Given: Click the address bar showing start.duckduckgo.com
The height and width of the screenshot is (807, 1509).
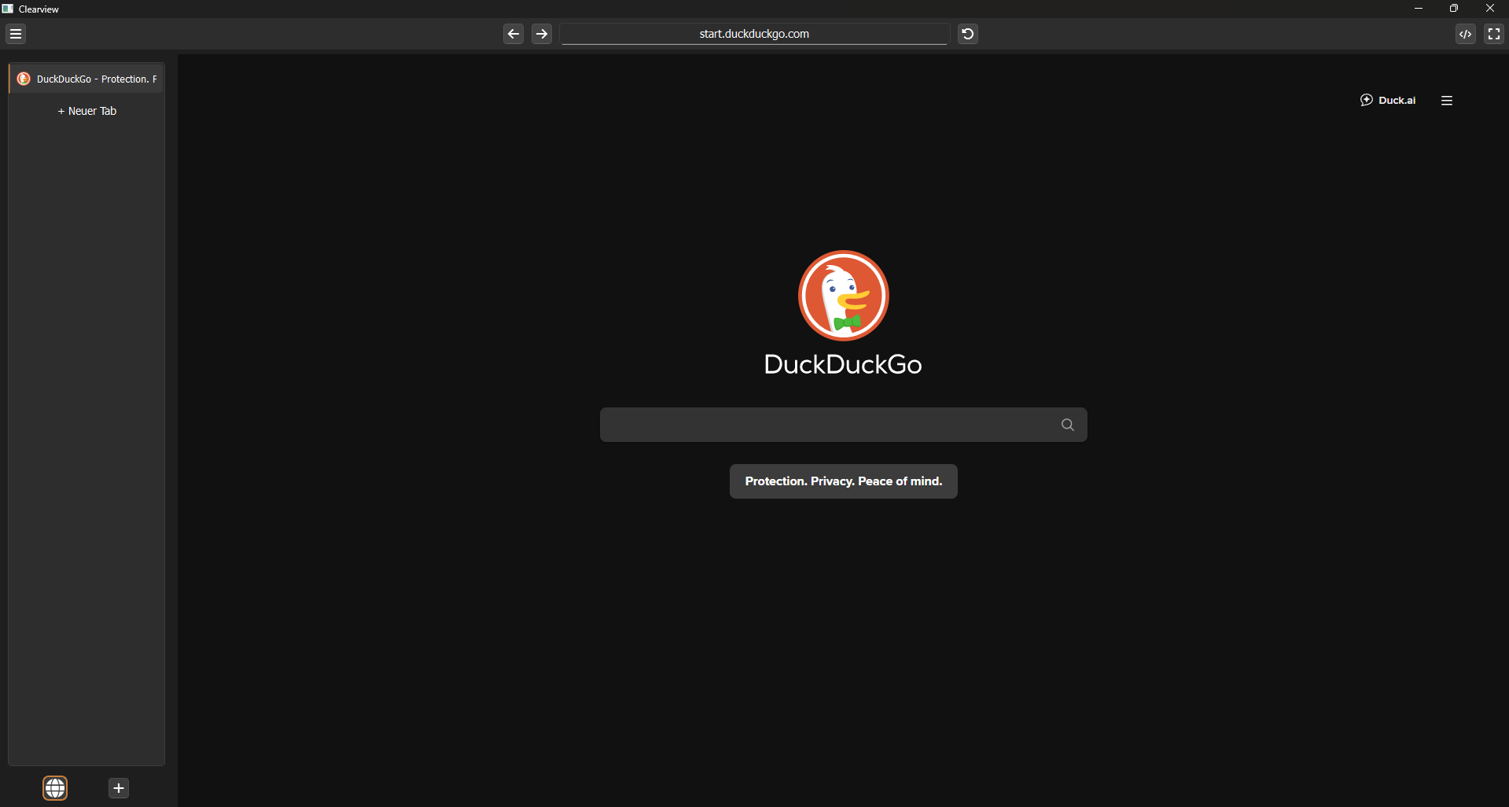Looking at the screenshot, I should 754,34.
